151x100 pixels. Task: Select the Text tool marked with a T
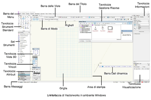tap(21, 23)
